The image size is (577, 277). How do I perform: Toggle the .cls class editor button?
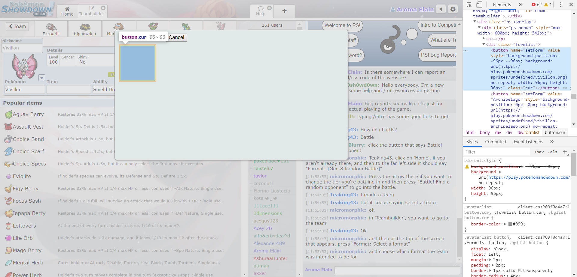[x=553, y=152]
